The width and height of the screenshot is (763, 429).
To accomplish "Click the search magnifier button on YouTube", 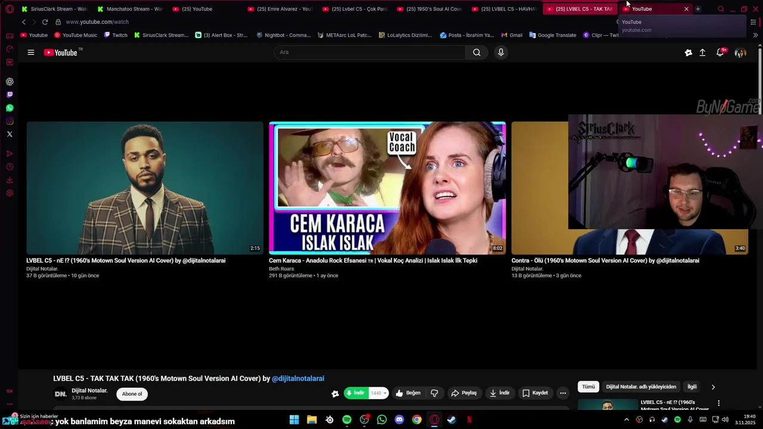I will click(x=477, y=52).
